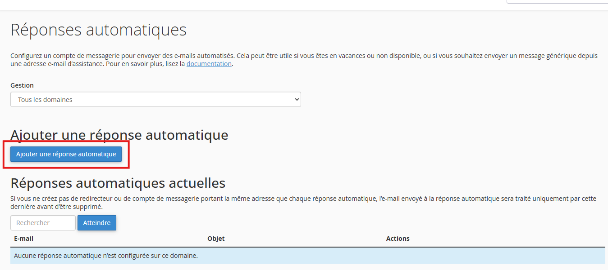Image resolution: width=608 pixels, height=270 pixels.
Task: Click the Réponses automatiques actuelles heading
Action: [118, 183]
